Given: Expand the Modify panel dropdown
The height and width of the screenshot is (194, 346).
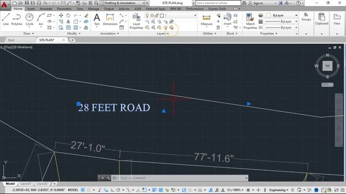Looking at the screenshot, I should tap(74, 33).
